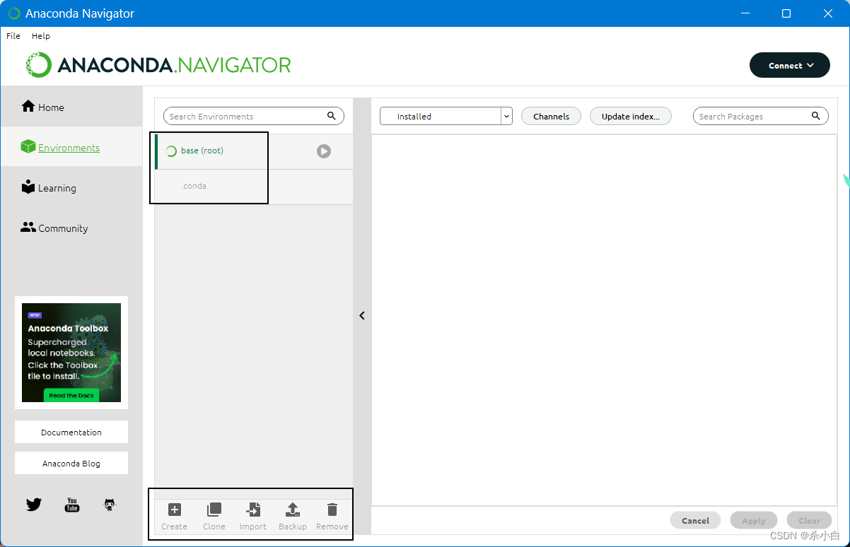The image size is (850, 547).
Task: Go to the Community section
Action: [71, 228]
